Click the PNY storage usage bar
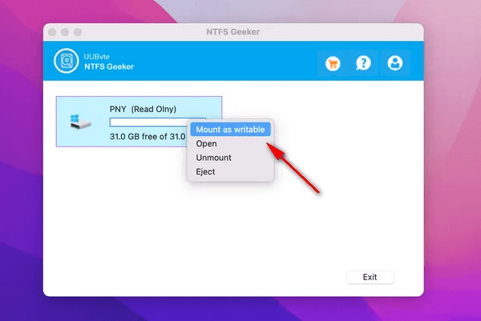 point(148,122)
